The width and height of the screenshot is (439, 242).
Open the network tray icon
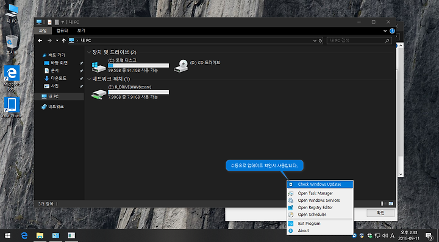pos(377,235)
